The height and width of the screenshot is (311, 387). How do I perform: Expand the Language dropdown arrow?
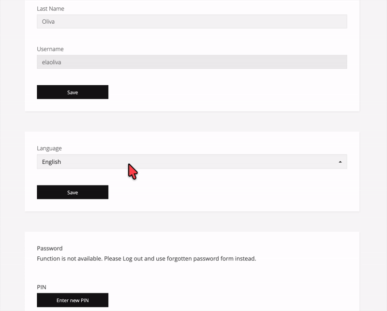point(340,162)
